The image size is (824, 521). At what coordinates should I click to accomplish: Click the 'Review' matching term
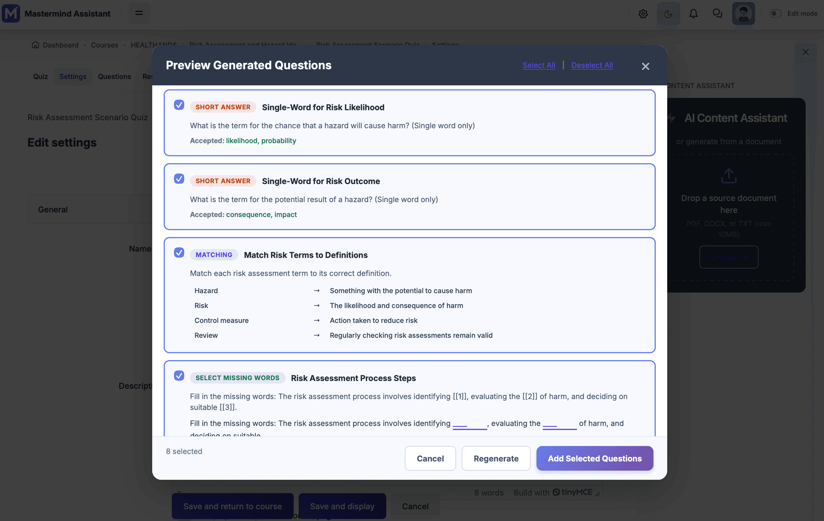206,336
